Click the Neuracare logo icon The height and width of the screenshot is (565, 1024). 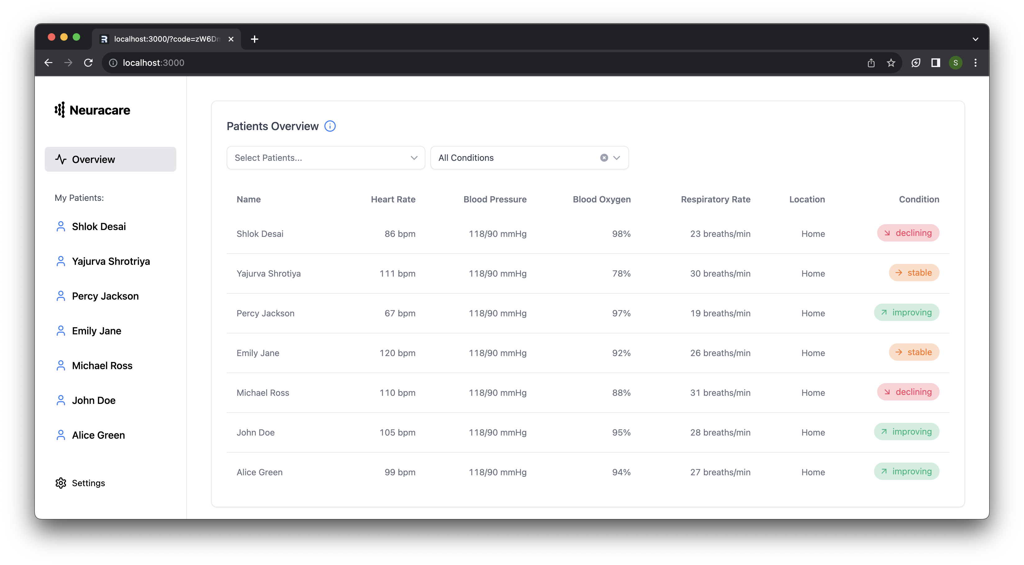(60, 110)
